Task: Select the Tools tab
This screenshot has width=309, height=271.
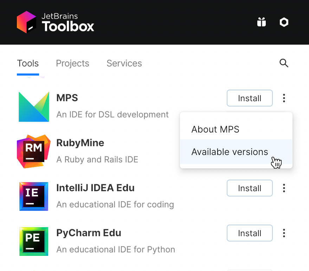Action: [x=28, y=63]
